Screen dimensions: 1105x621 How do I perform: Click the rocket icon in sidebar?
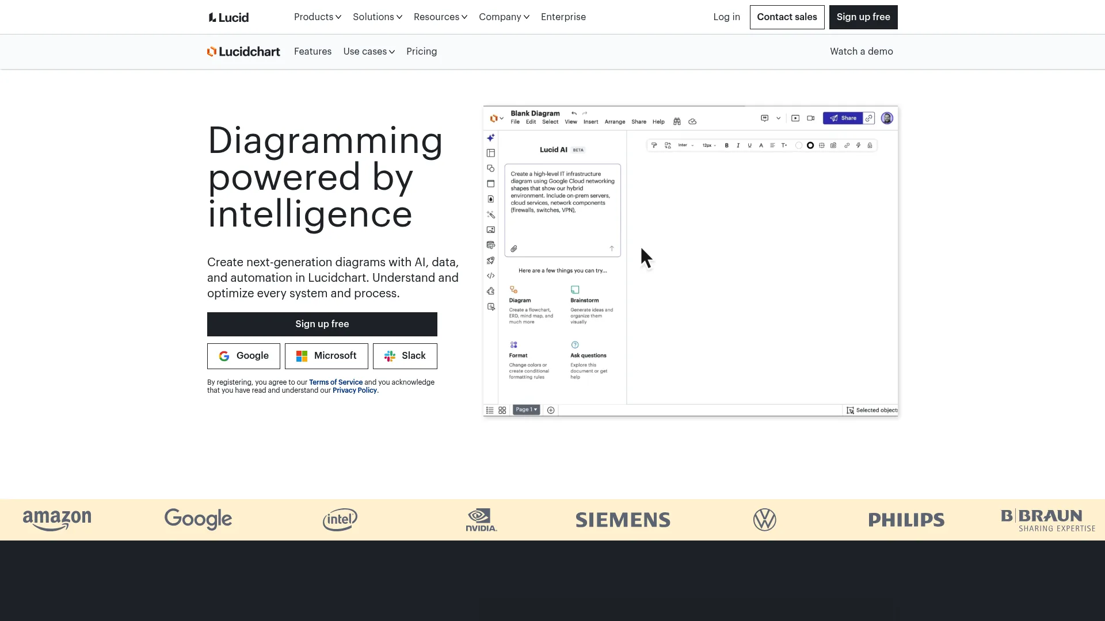(490, 260)
